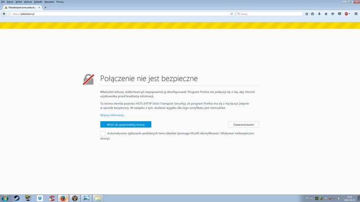Reload the page with the refresh button
The image size is (360, 202).
point(232,14)
